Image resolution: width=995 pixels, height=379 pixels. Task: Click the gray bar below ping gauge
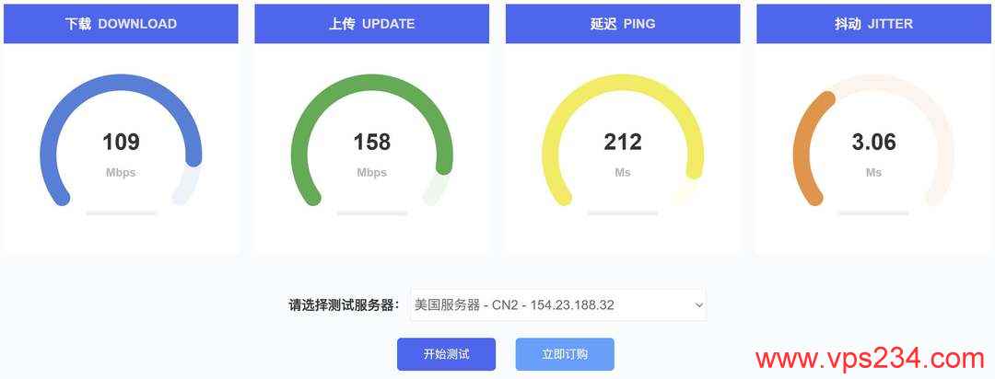tap(623, 213)
